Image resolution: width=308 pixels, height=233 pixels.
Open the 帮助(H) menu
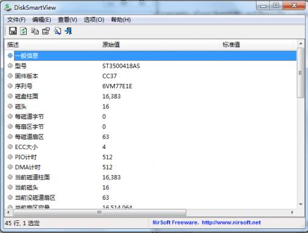(x=121, y=20)
